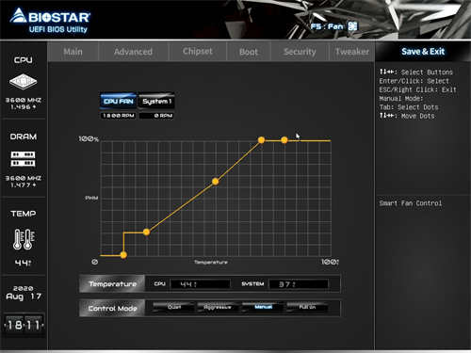Open the Tweaker tab
The image size is (471, 353).
click(x=352, y=52)
